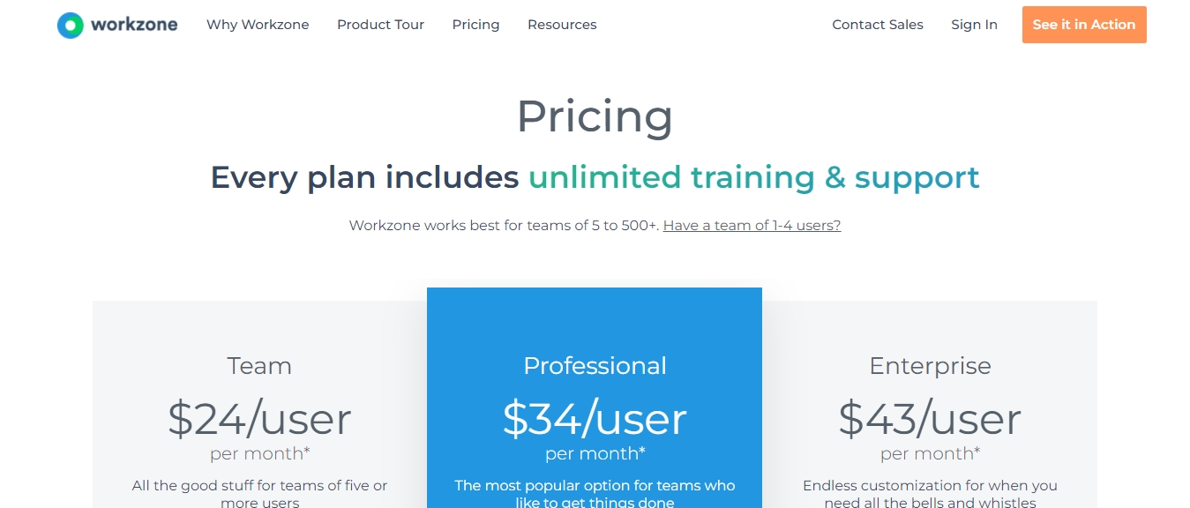Open the Product Tour menu
This screenshot has width=1190, height=508.
click(x=380, y=25)
